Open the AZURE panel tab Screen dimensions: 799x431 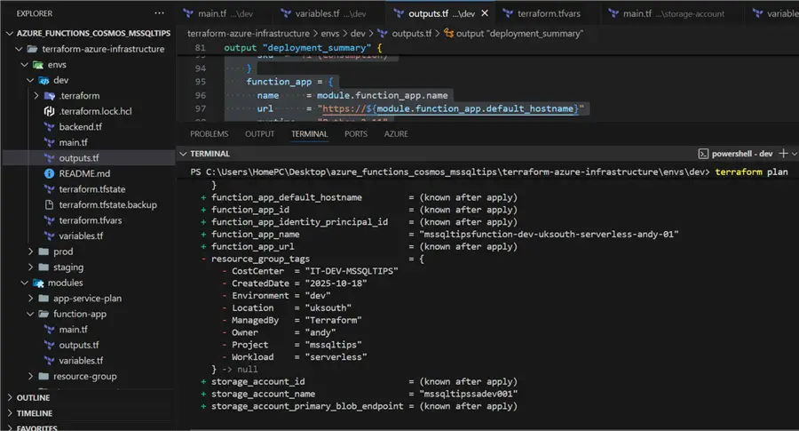tap(396, 133)
